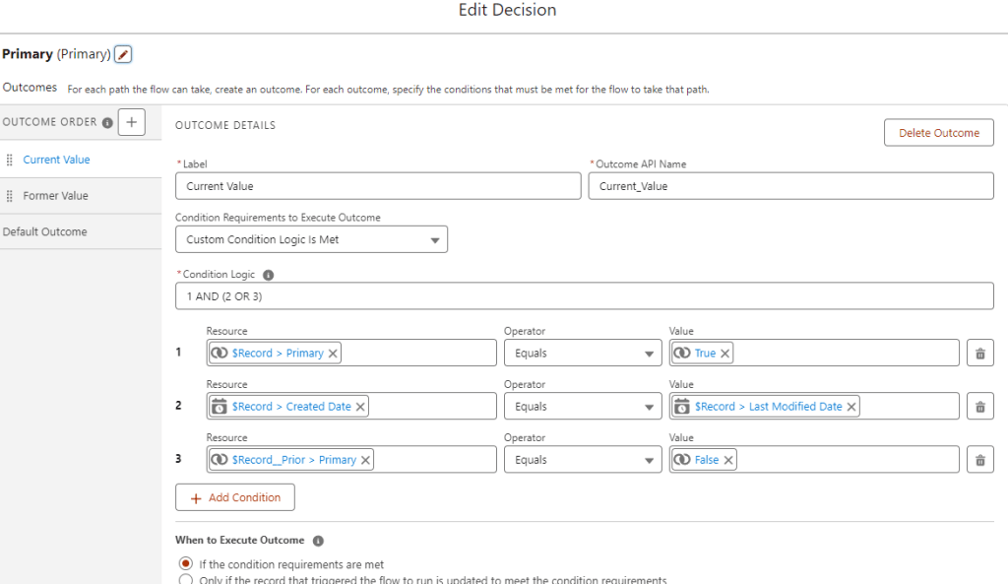Click the Add Condition button
The image size is (1008, 584).
[x=235, y=497]
